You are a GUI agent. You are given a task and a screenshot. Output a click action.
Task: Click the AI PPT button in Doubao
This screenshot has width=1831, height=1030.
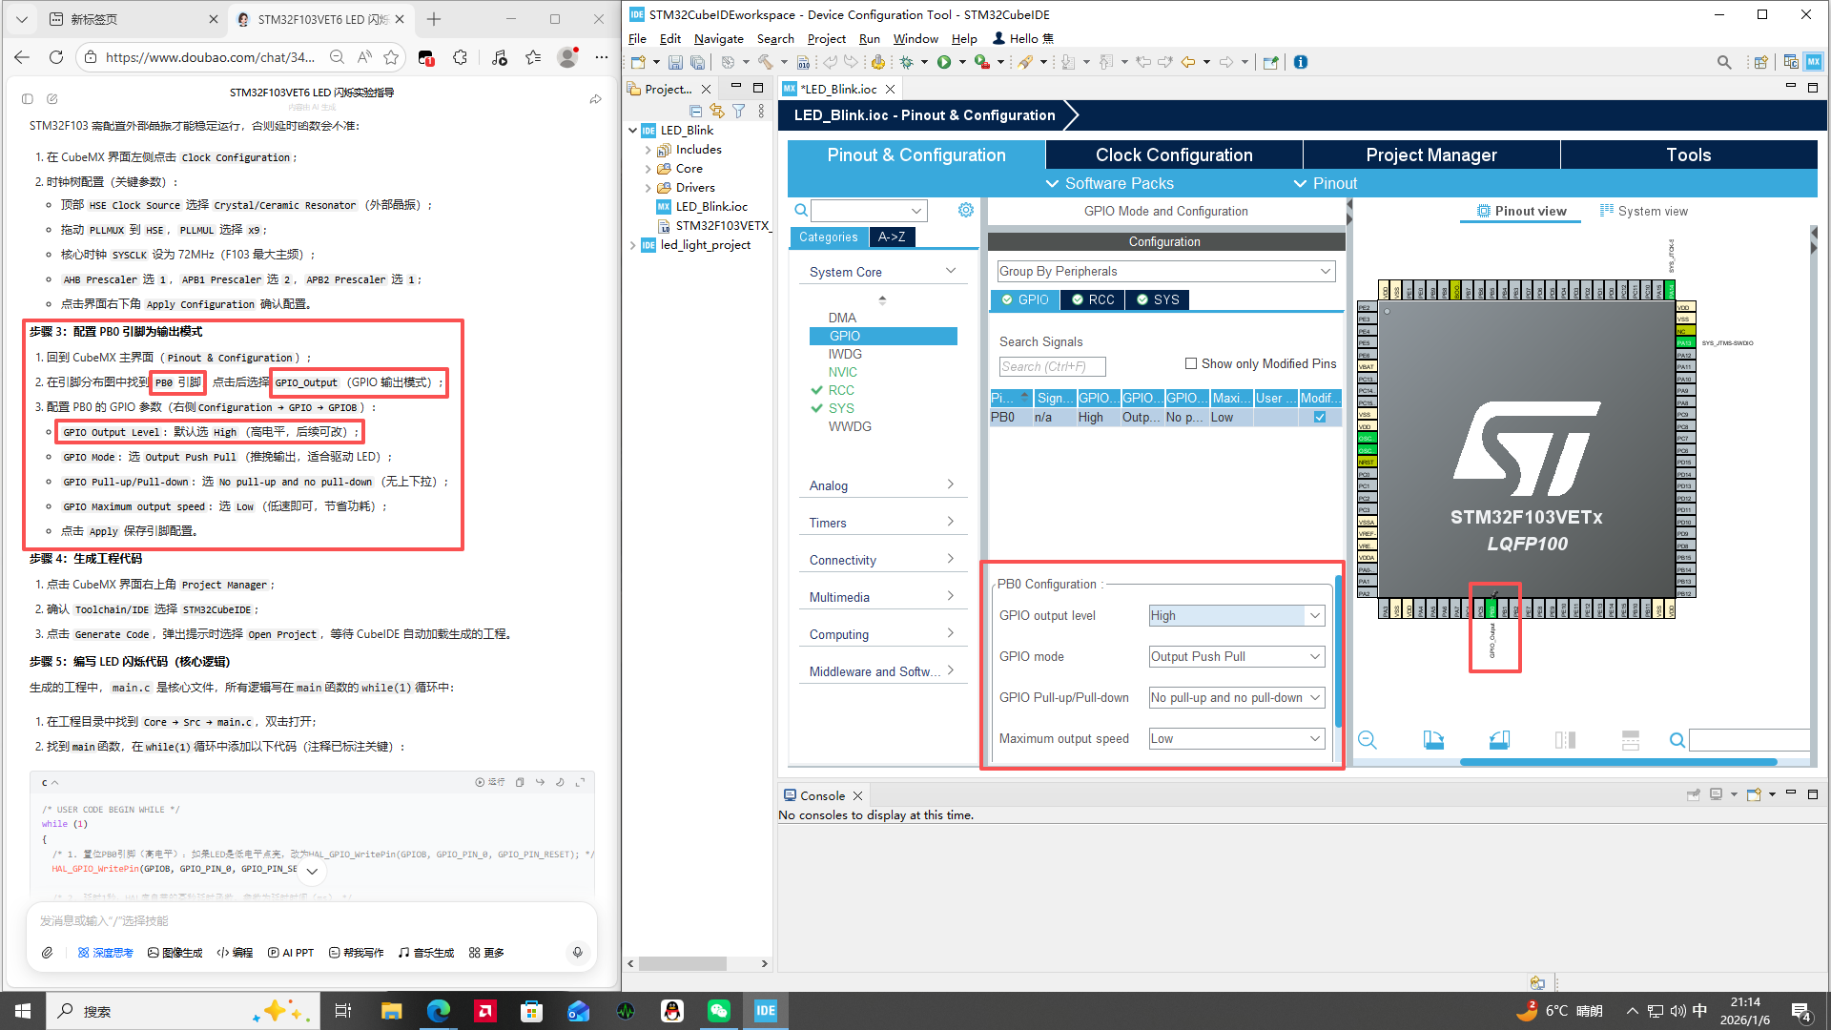pyautogui.click(x=291, y=953)
